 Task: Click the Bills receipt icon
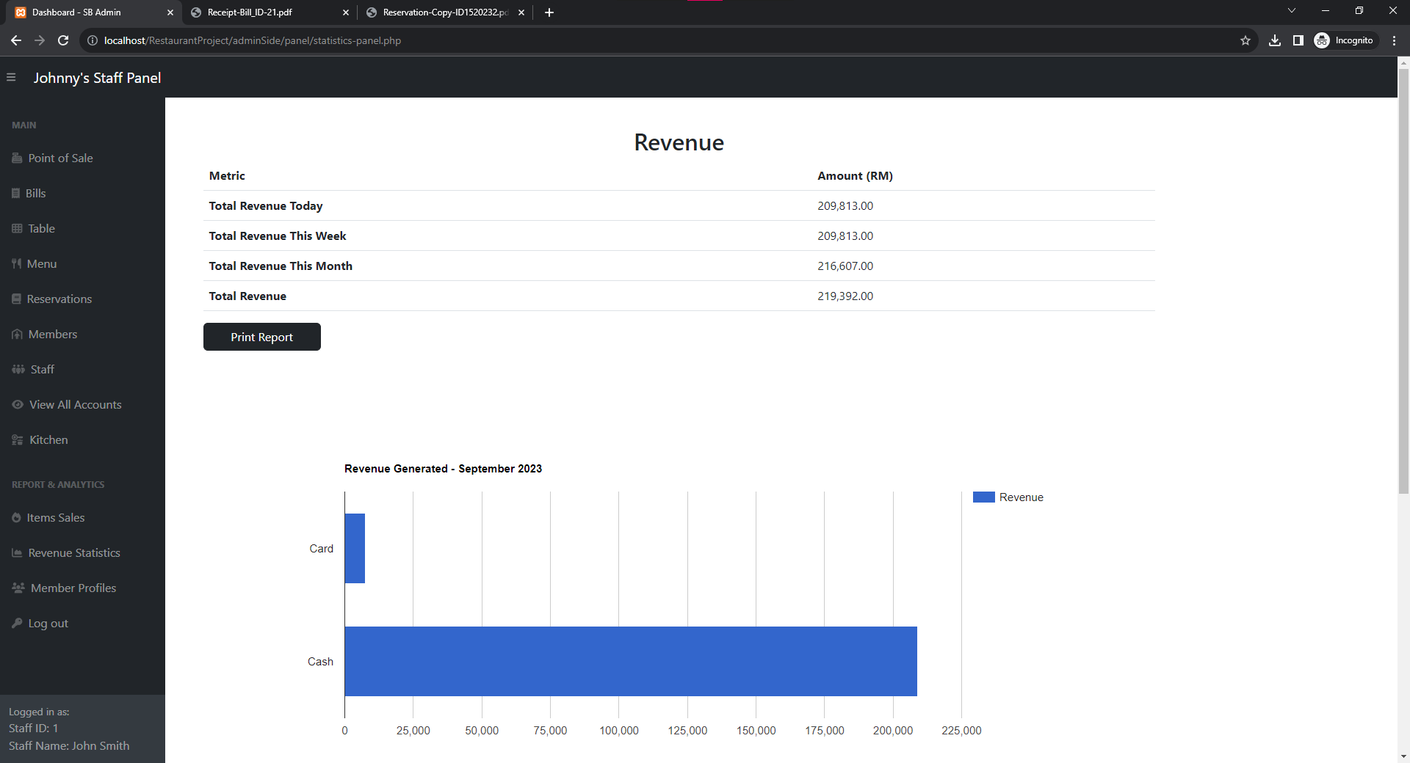pyautogui.click(x=15, y=193)
